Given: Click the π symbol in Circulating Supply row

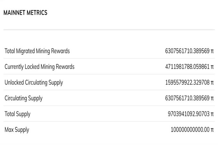Looking at the screenshot, I should (x=212, y=99).
